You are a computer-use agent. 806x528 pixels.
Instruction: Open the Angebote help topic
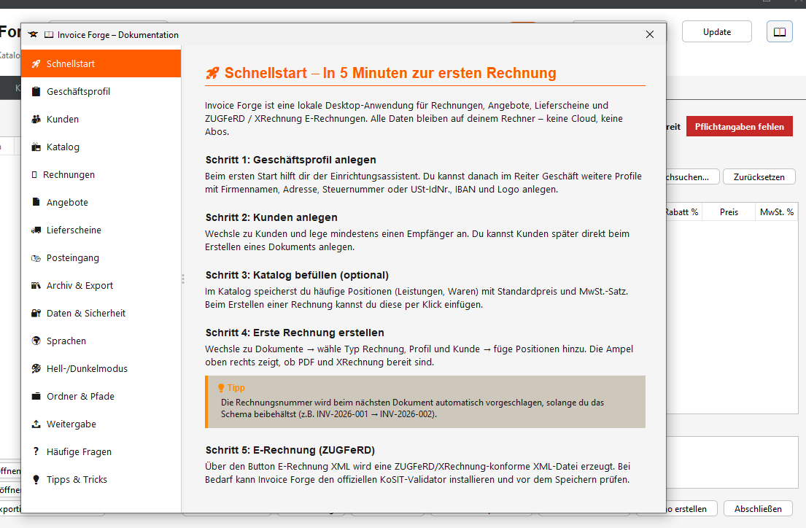pyautogui.click(x=101, y=203)
